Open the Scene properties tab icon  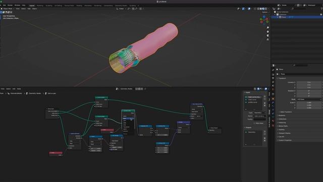pos(273,86)
